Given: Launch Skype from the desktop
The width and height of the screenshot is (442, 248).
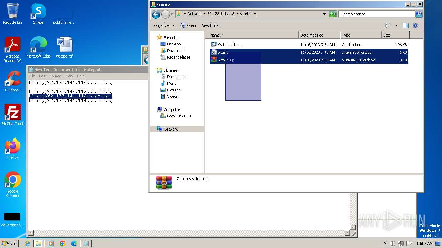Looking at the screenshot, I should pos(38,14).
